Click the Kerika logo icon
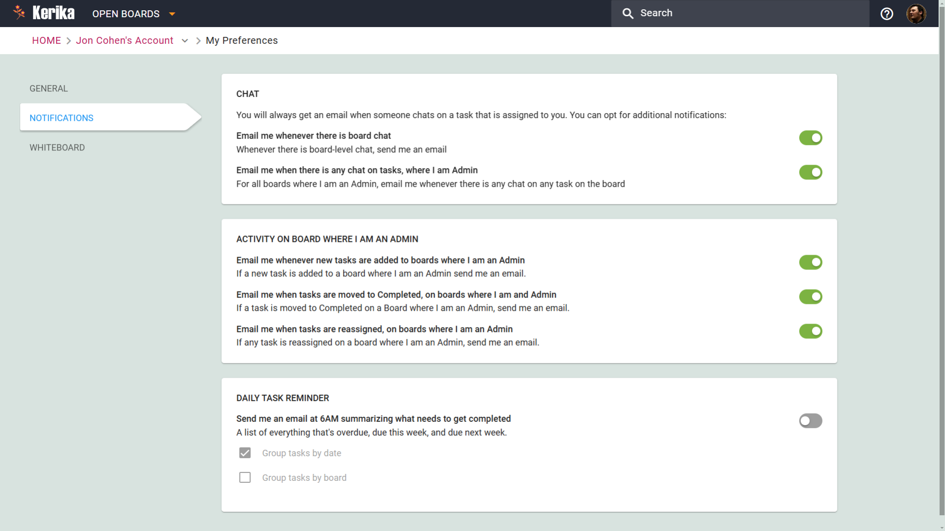Viewport: 945px width, 531px height. click(19, 13)
